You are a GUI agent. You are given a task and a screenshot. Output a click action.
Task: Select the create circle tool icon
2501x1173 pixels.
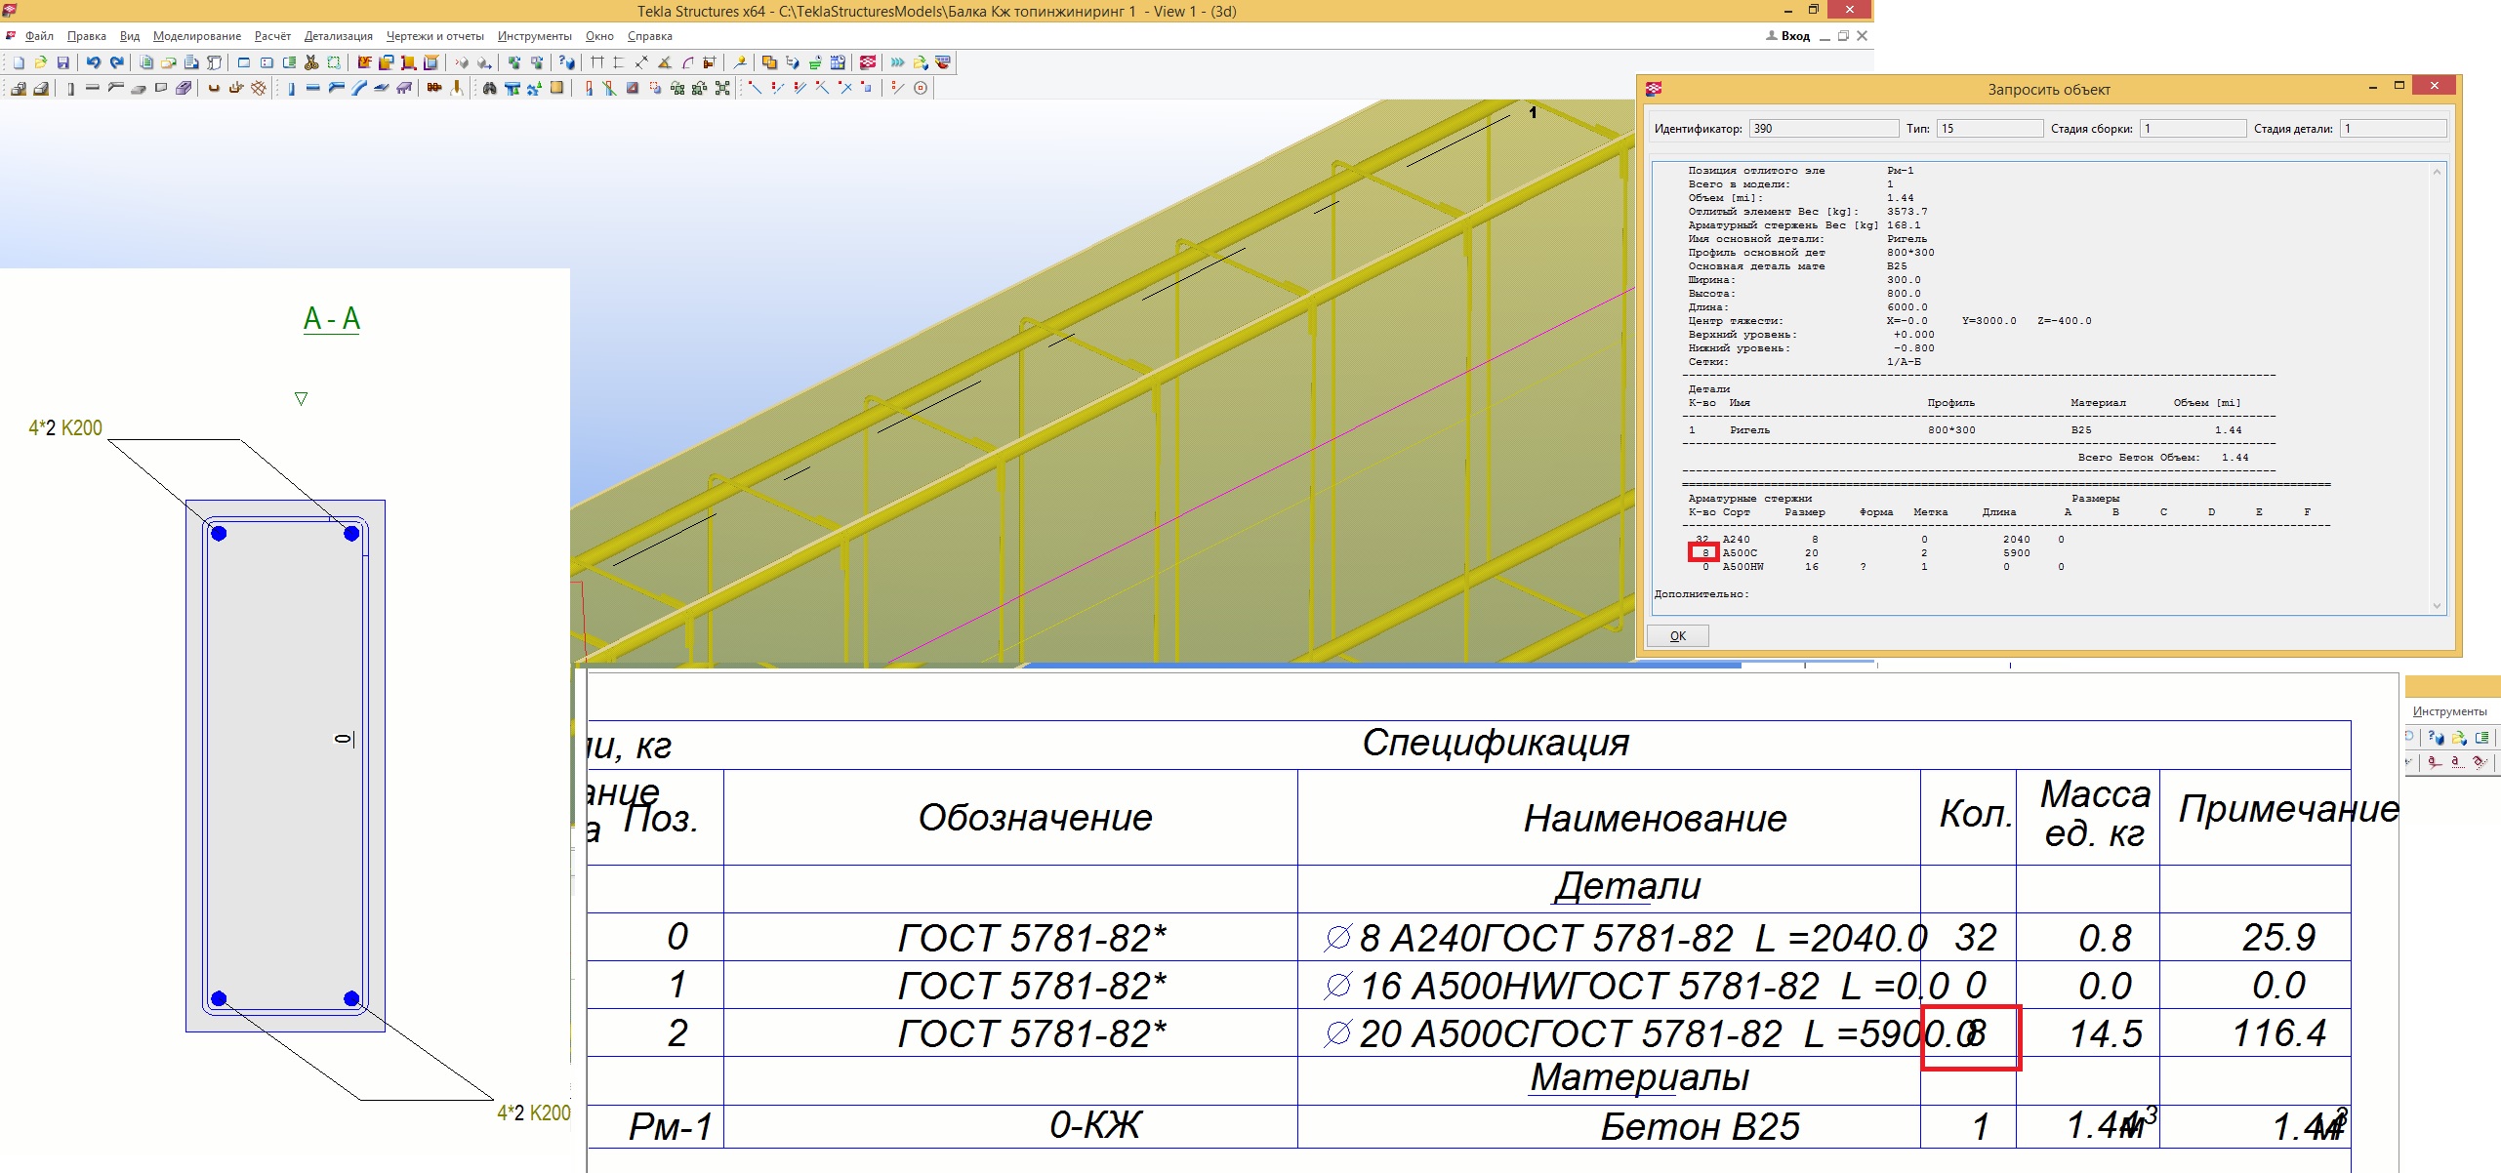click(x=921, y=88)
